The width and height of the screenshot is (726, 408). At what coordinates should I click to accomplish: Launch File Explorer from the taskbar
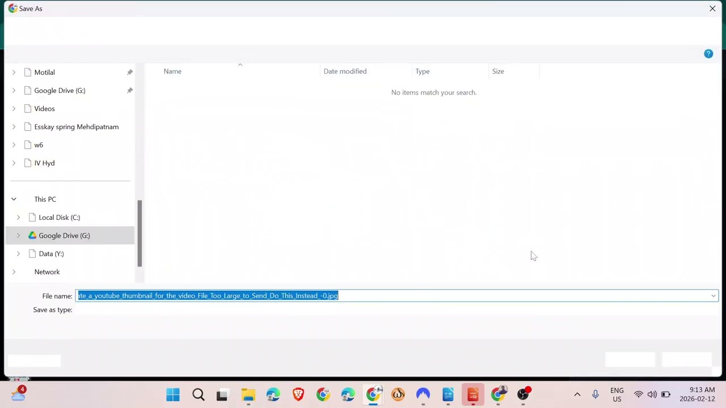point(248,394)
